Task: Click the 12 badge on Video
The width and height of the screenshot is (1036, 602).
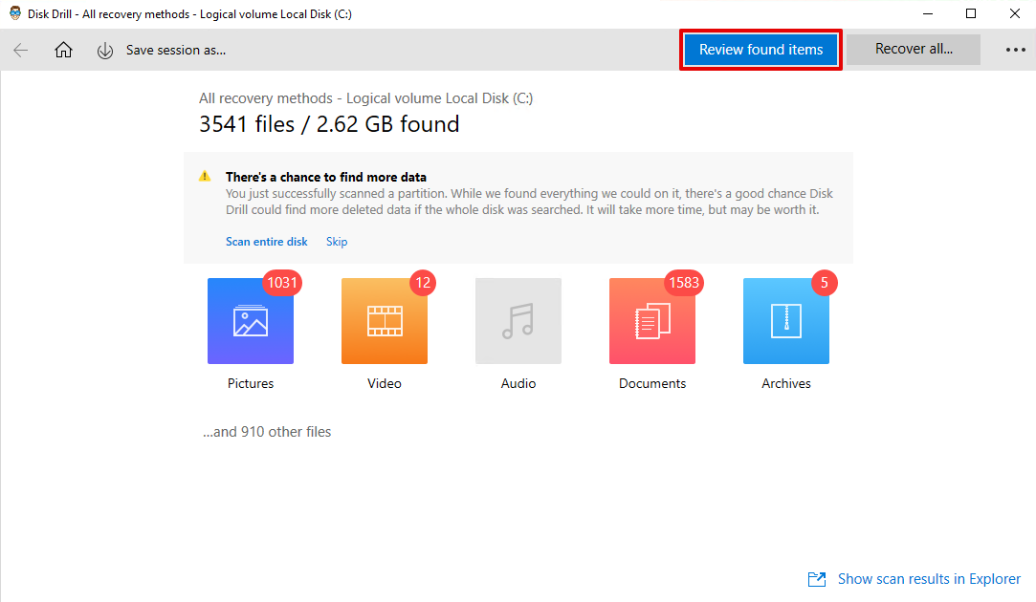Action: (x=423, y=283)
